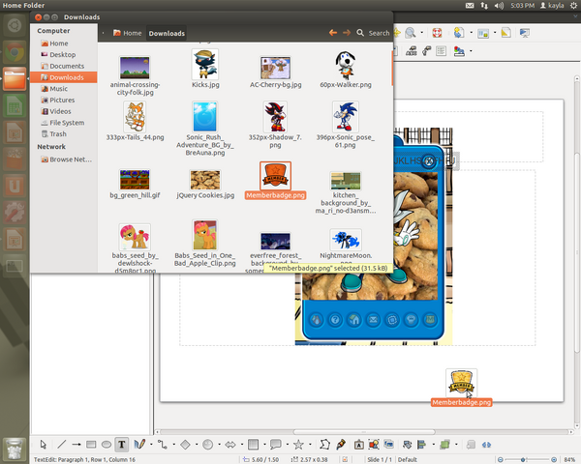Click the Font Color icon
The image size is (581, 464).
pos(459,50)
